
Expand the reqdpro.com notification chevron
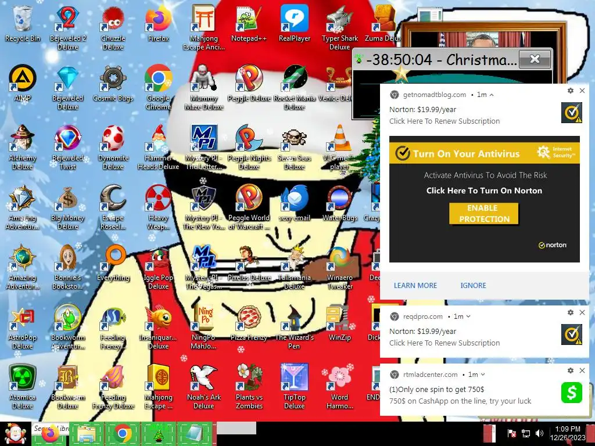click(468, 316)
